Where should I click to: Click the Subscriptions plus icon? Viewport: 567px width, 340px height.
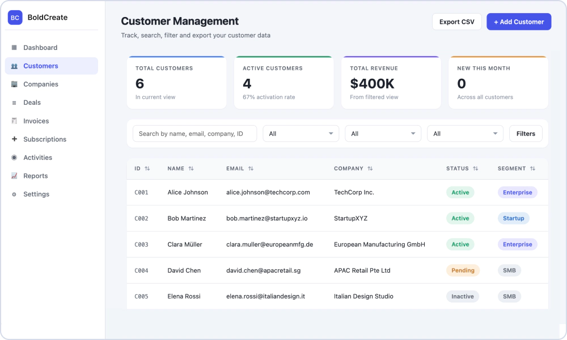(14, 139)
